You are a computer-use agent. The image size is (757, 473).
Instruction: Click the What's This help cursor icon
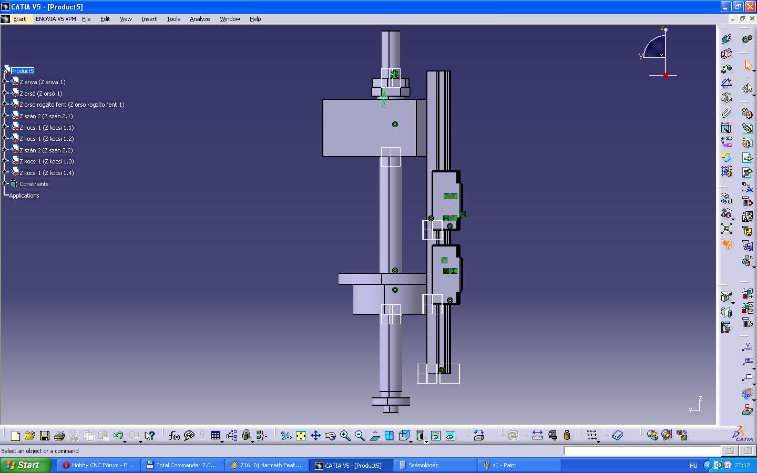click(x=149, y=436)
